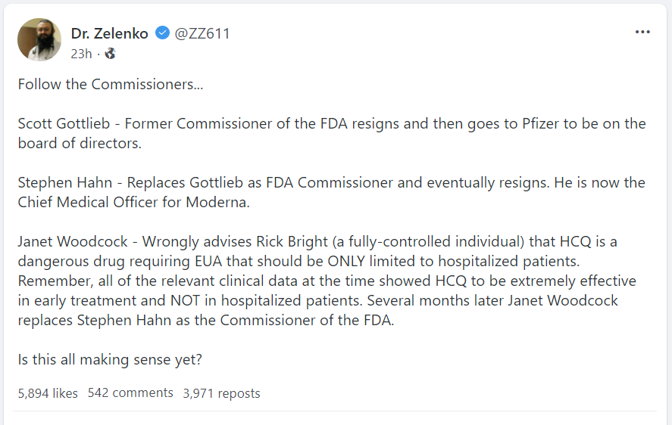Click 'Is this all making sense yet?' line
Viewport: 672px width, 425px height.
(x=110, y=359)
